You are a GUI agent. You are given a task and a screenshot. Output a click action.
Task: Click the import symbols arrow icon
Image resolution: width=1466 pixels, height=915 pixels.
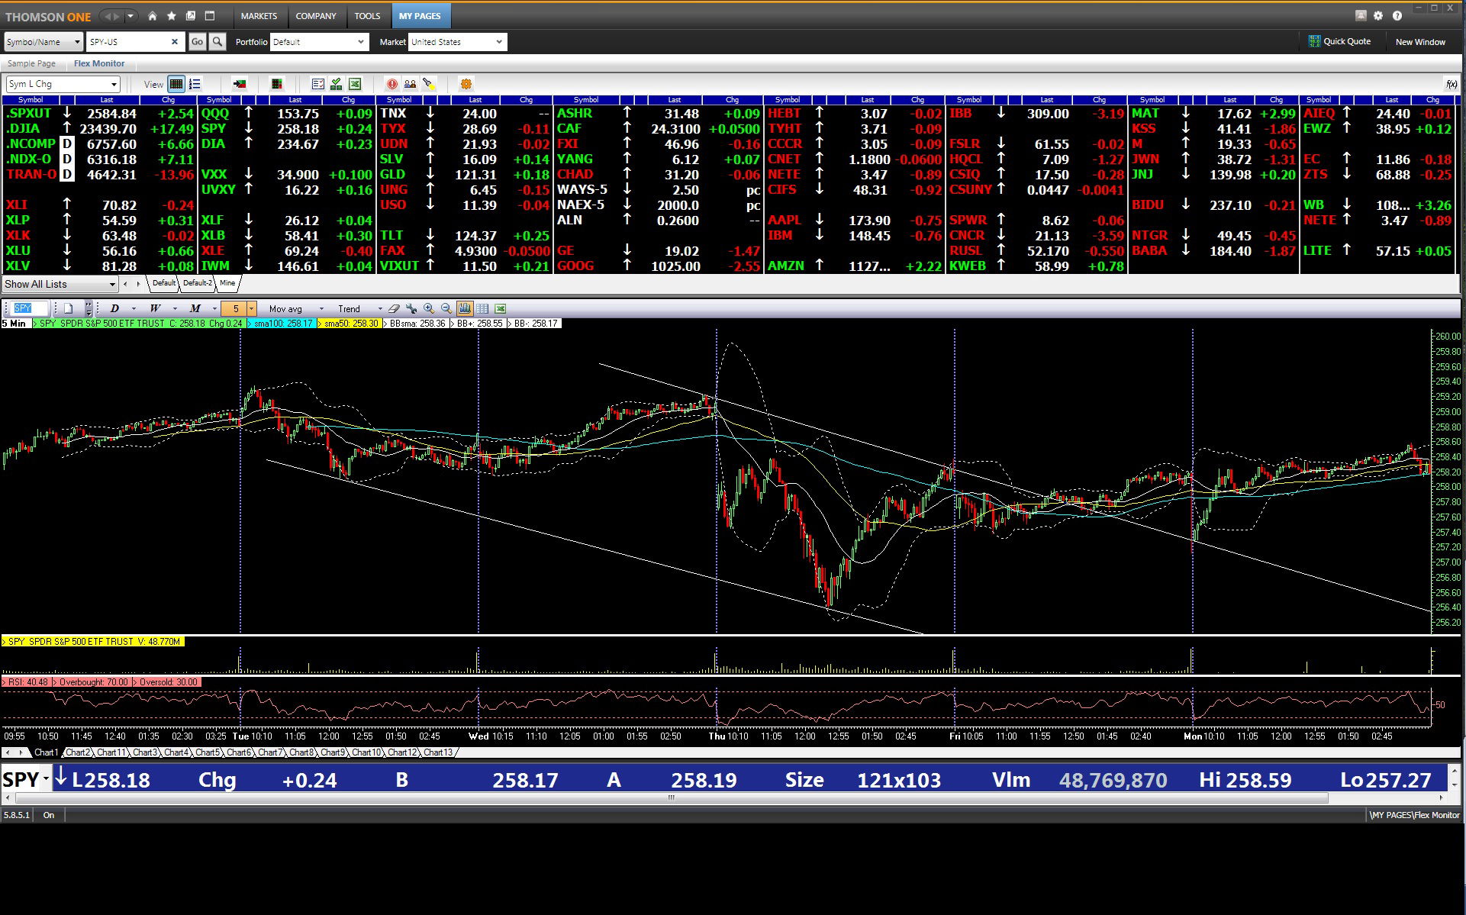240,84
